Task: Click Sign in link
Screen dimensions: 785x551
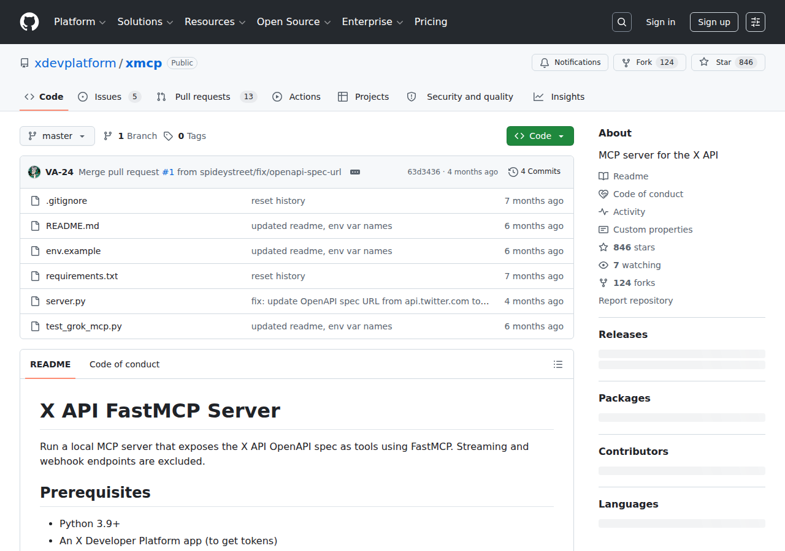Action: tap(661, 22)
